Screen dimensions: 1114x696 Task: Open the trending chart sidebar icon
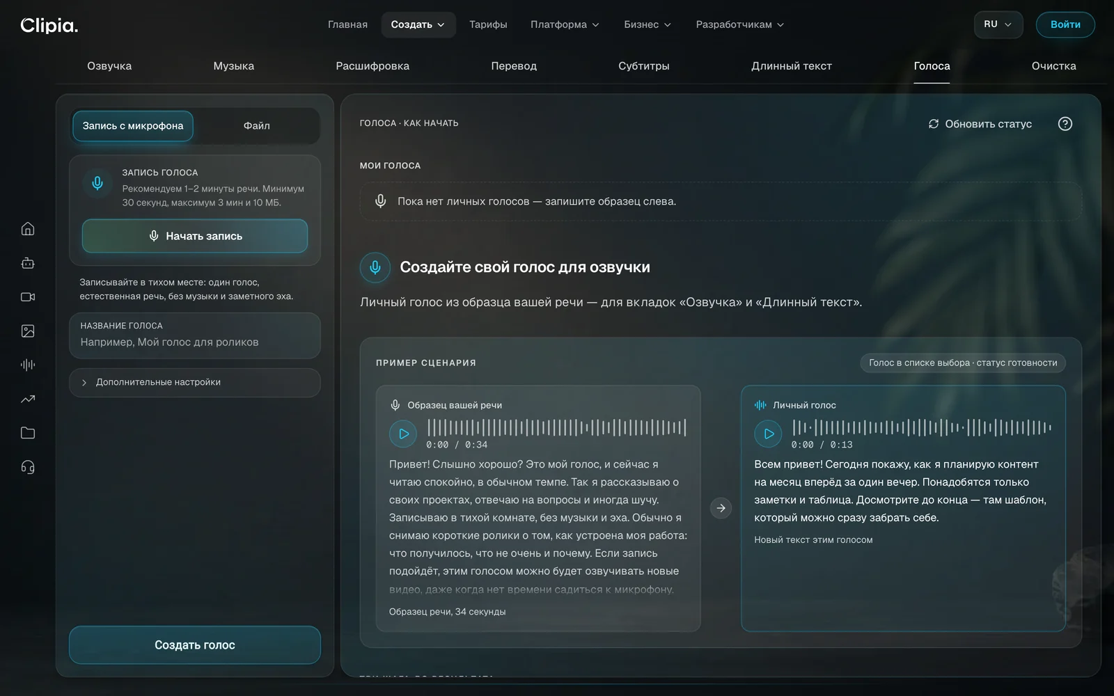pos(28,399)
